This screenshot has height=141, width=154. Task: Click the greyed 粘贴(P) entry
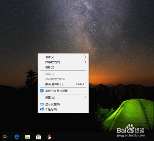63,74
